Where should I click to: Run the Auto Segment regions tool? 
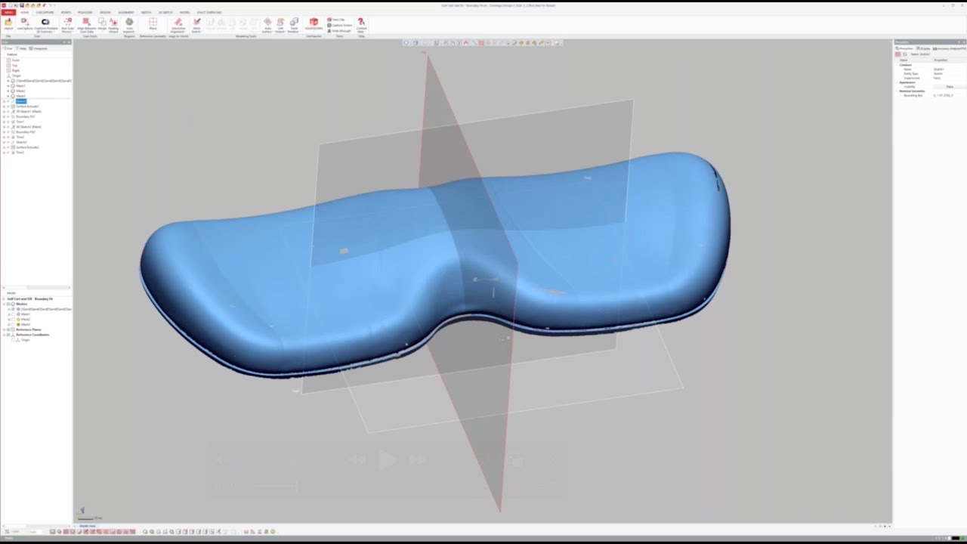click(129, 25)
